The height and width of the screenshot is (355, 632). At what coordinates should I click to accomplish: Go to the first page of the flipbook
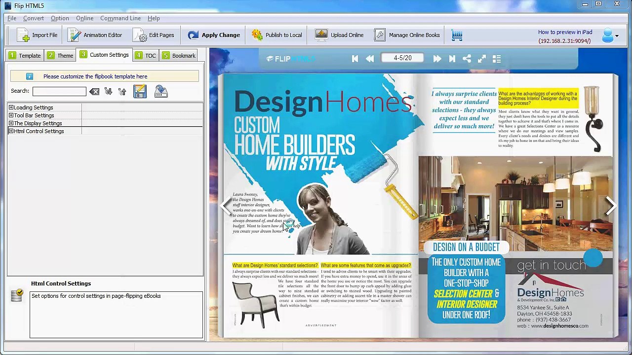click(355, 59)
